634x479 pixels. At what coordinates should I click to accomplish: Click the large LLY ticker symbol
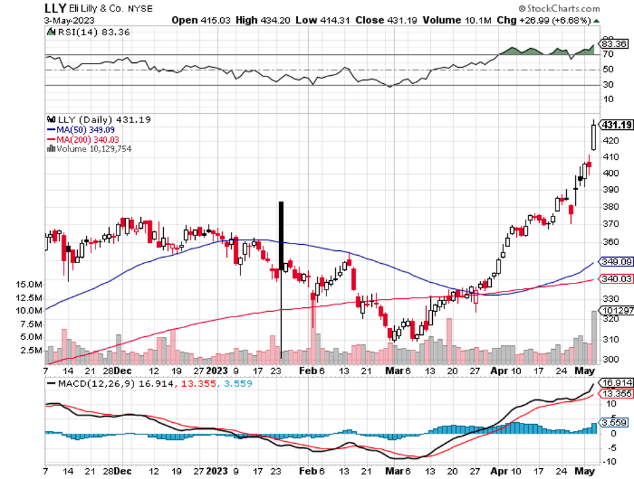[55, 8]
